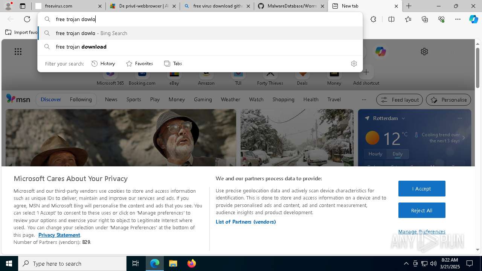
Task: Switch to De privé-webbrowser tab
Action: coord(143,6)
